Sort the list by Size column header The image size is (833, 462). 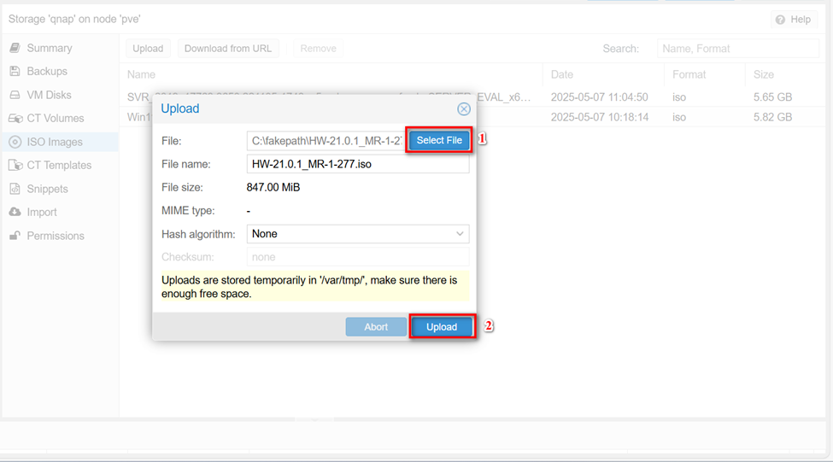click(763, 75)
